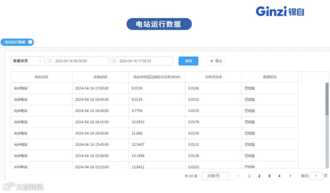Click the power value 9.0136
Screen dimensions: 330x193
coord(137,99)
